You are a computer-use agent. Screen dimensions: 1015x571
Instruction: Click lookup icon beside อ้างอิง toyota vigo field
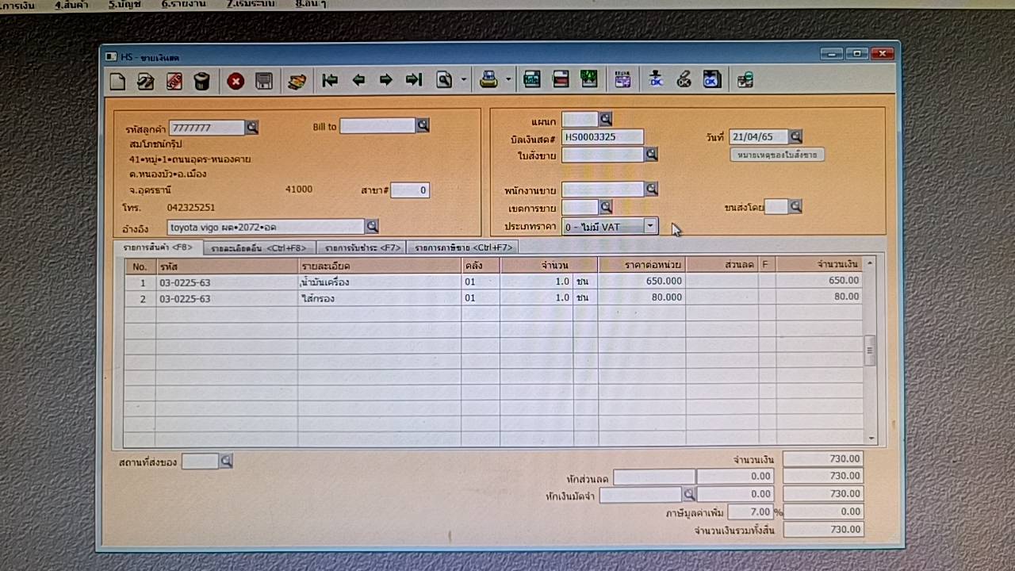(372, 226)
